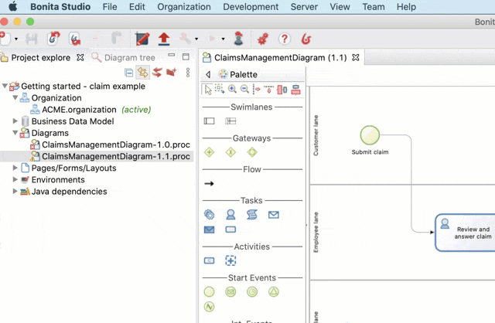Open ClaimsManagementDiagram-1.0.proc file
The width and height of the screenshot is (495, 323).
tap(114, 144)
